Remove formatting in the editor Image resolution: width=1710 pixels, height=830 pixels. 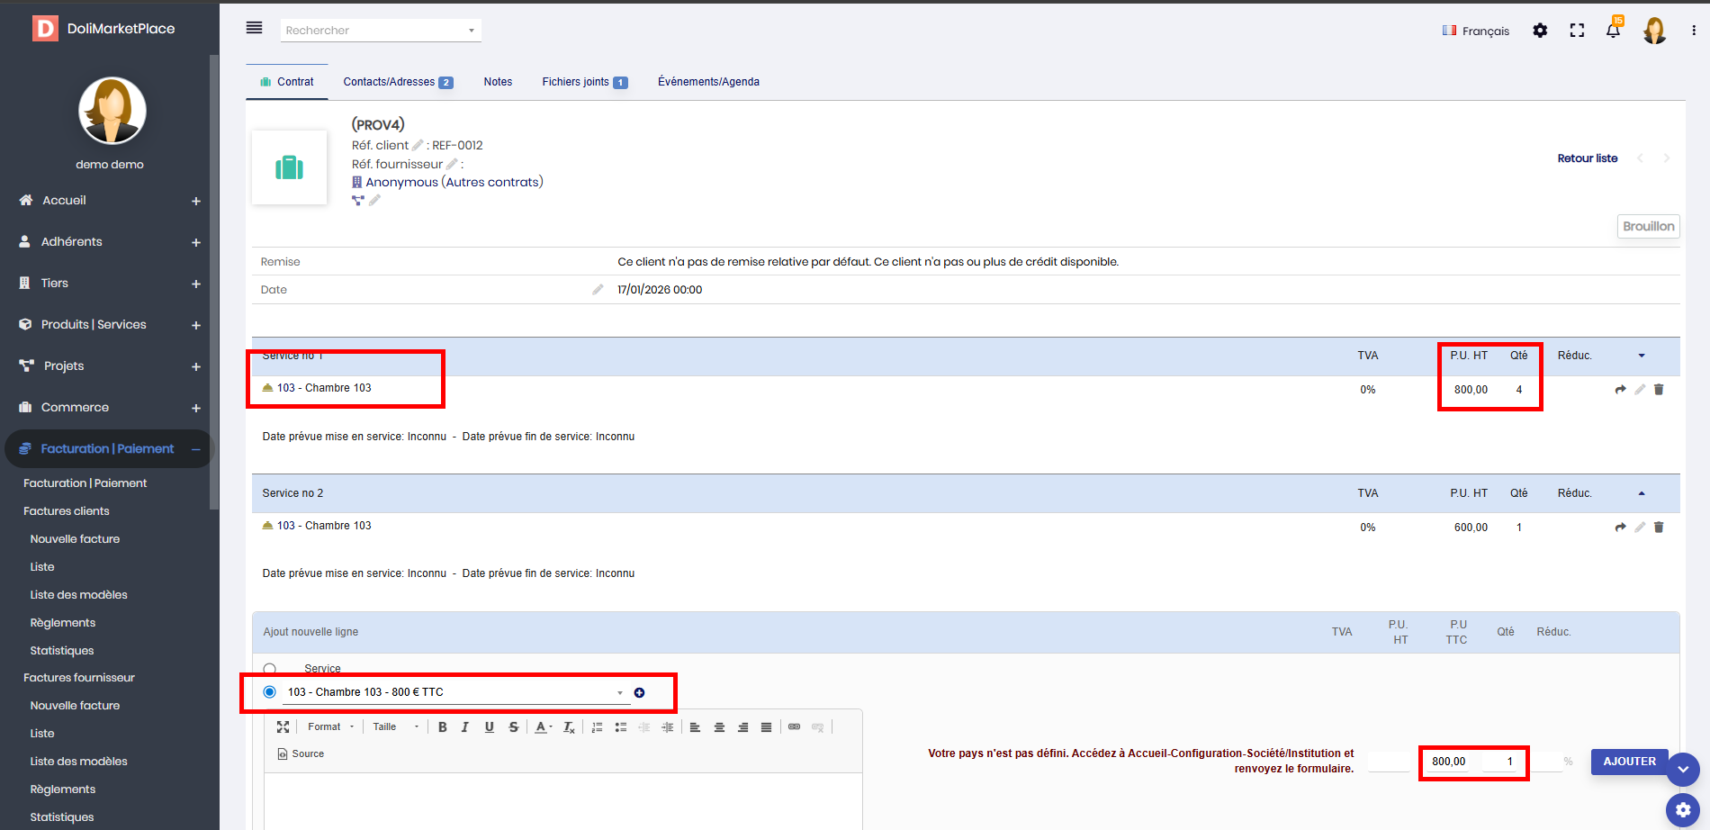[x=569, y=727]
